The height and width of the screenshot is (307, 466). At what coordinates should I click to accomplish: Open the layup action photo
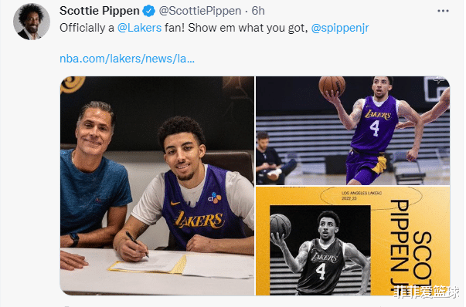(352, 131)
